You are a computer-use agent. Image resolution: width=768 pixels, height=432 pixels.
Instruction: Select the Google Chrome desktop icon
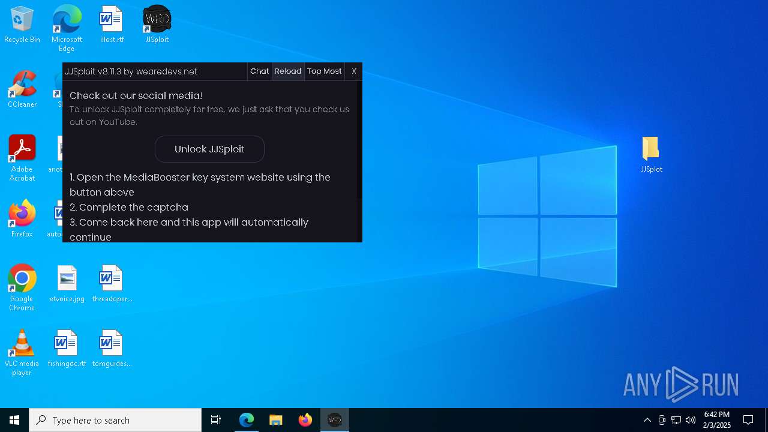point(22,288)
